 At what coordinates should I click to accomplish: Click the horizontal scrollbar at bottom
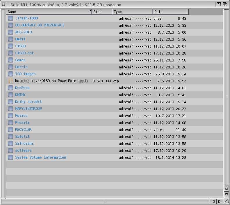[105, 201]
